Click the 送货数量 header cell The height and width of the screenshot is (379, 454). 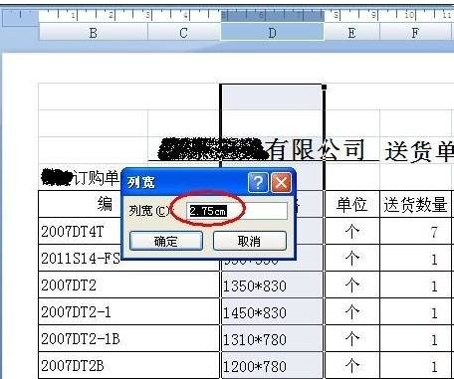pos(415,204)
